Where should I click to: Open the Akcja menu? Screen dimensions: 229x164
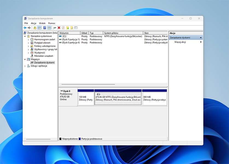[x=33, y=23]
